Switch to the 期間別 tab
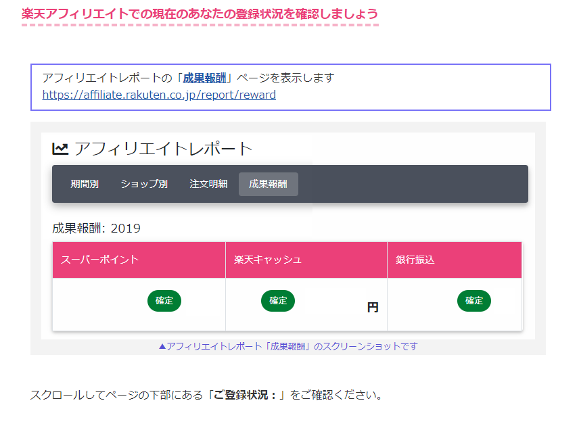The width and height of the screenshot is (579, 430). click(x=85, y=184)
